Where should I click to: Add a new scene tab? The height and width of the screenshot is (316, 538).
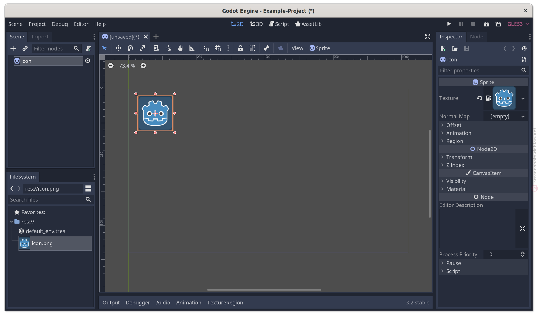tap(156, 36)
